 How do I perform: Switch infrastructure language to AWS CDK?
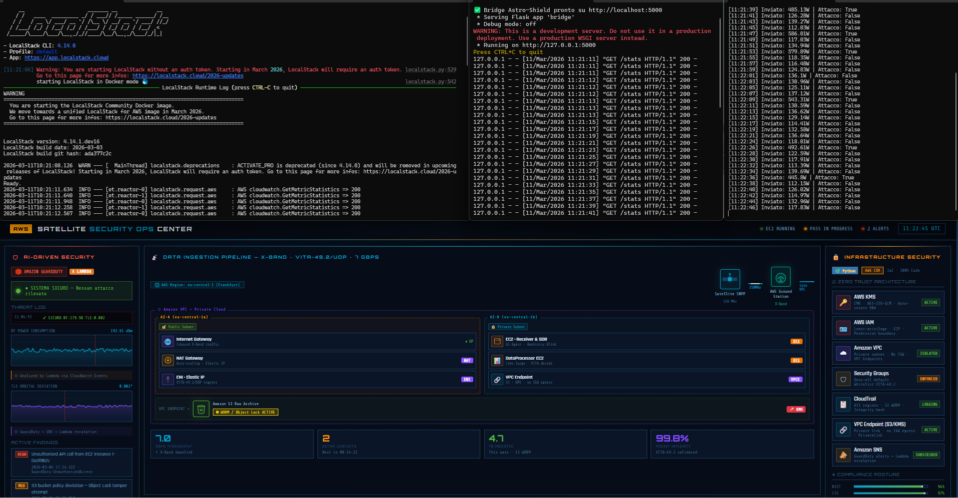click(x=872, y=270)
